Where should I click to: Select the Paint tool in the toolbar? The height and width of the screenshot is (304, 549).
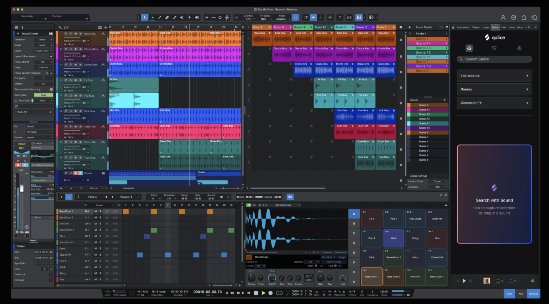click(x=160, y=17)
